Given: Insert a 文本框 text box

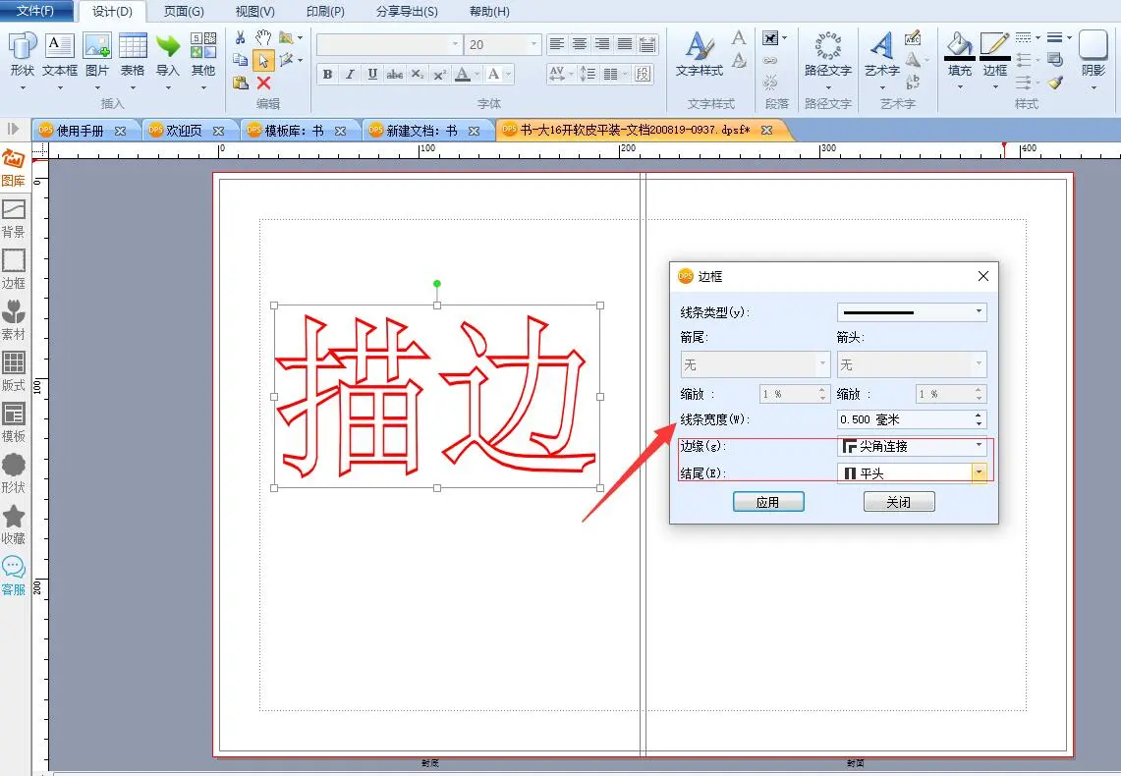Looking at the screenshot, I should click(x=60, y=53).
